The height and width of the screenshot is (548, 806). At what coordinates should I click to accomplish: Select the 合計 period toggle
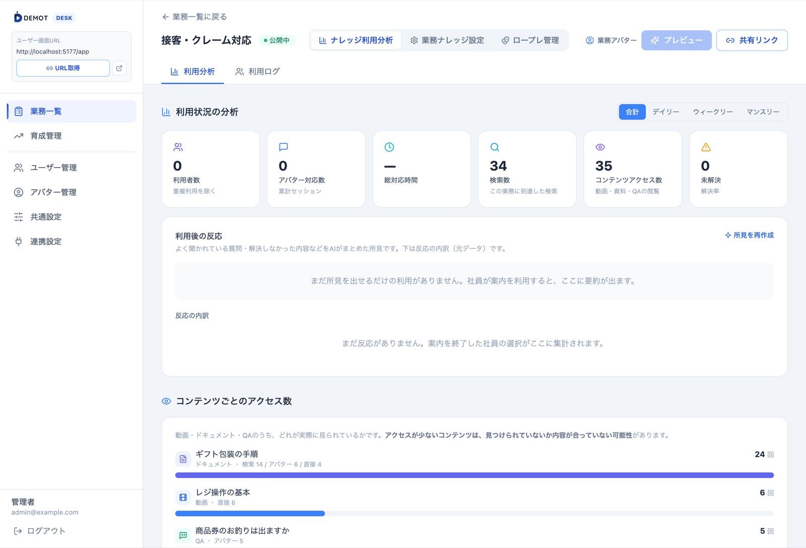[x=632, y=112]
